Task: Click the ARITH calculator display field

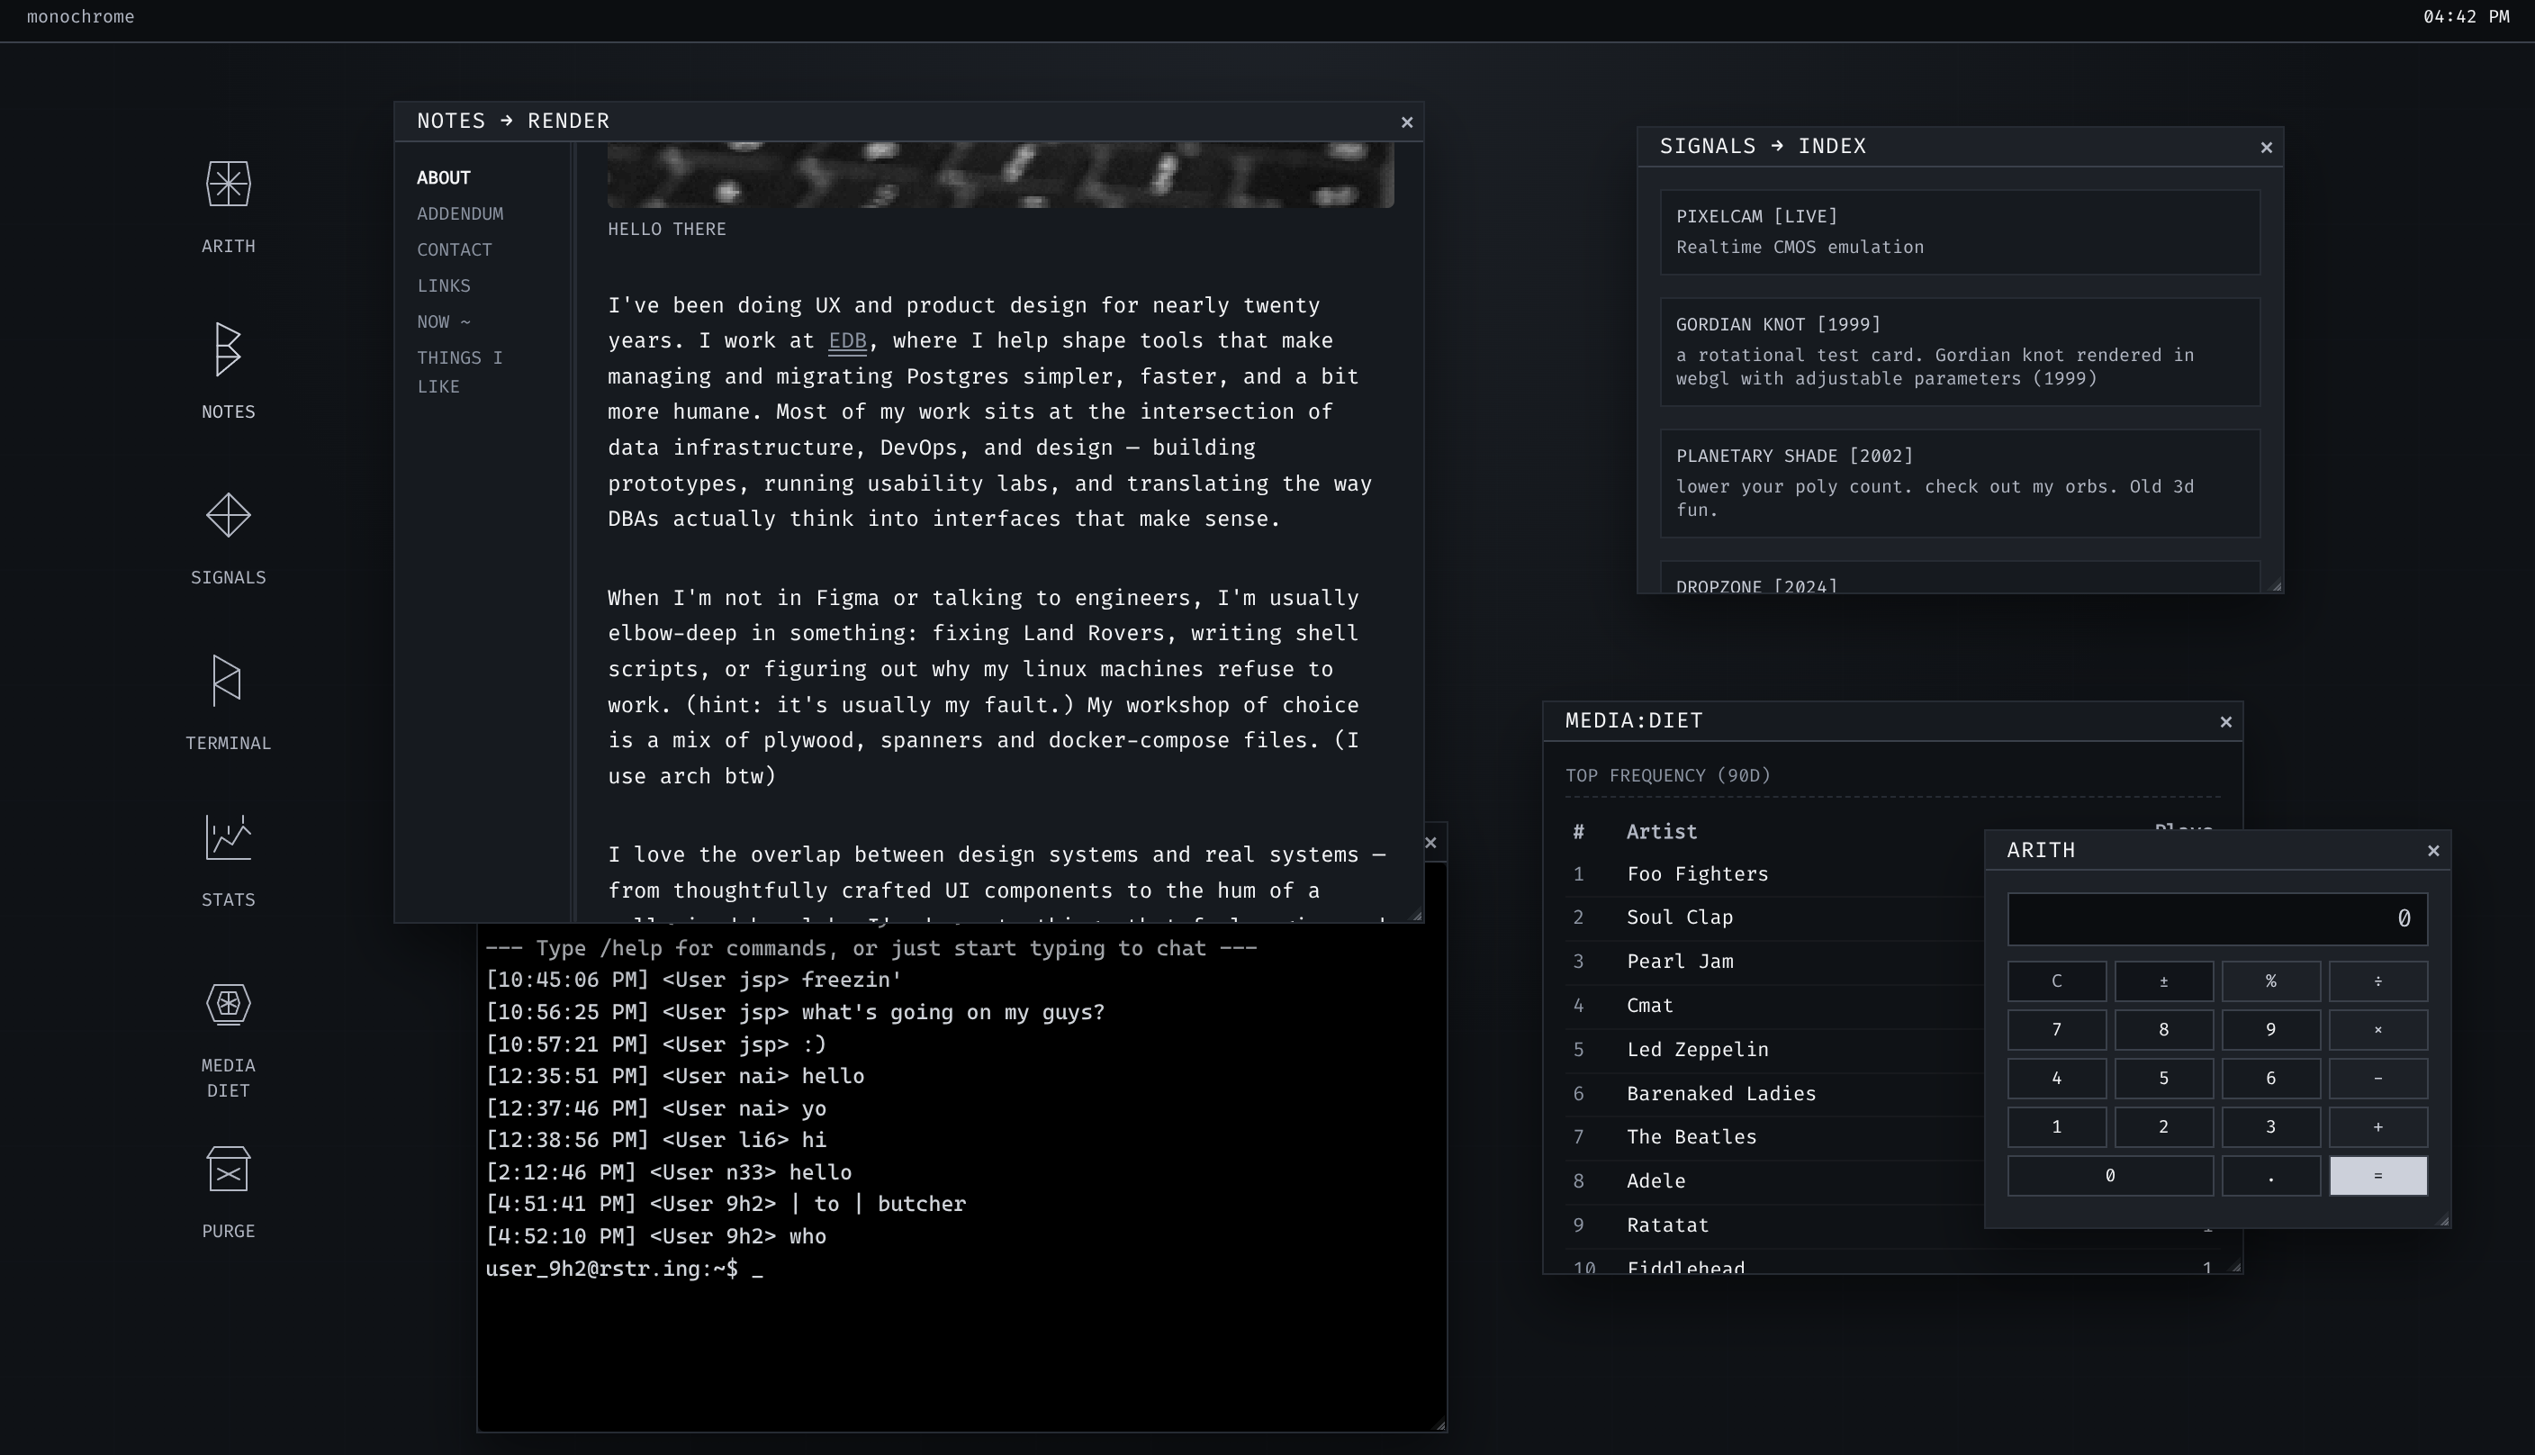Action: (x=2217, y=918)
